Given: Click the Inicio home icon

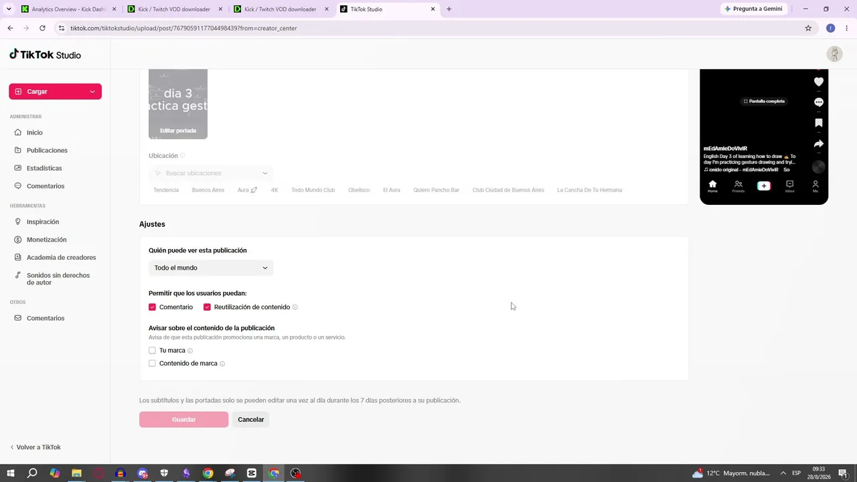Looking at the screenshot, I should coord(18,133).
